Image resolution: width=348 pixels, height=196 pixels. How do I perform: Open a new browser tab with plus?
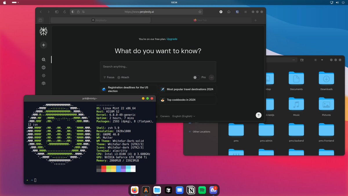point(255,20)
